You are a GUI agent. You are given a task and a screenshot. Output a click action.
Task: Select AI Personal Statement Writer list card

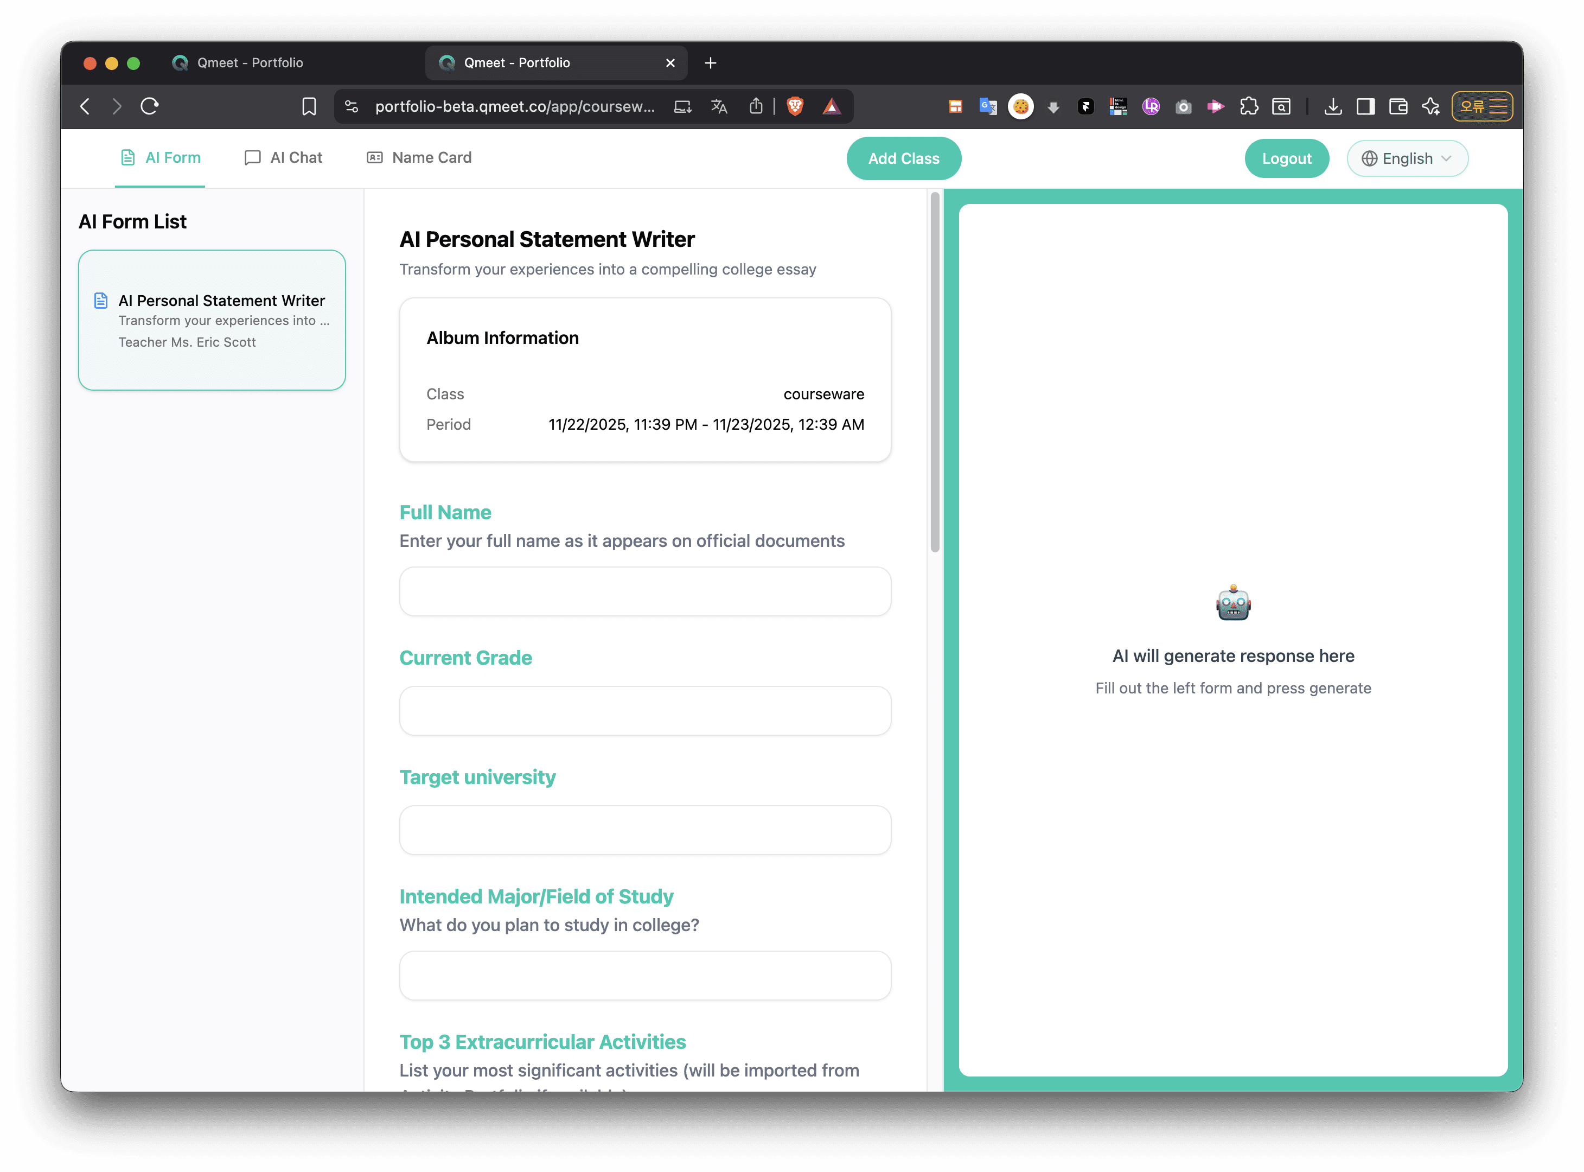coord(212,320)
